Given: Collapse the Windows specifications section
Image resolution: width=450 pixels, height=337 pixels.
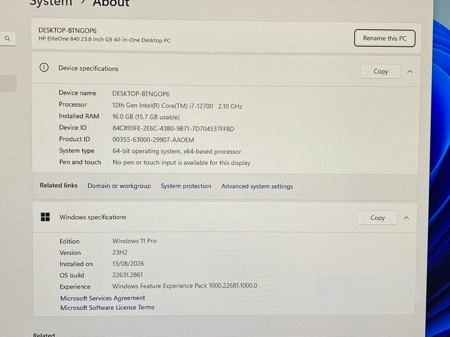Looking at the screenshot, I should pyautogui.click(x=406, y=218).
